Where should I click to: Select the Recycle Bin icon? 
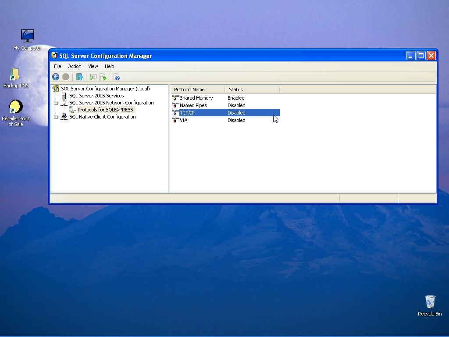(x=430, y=302)
